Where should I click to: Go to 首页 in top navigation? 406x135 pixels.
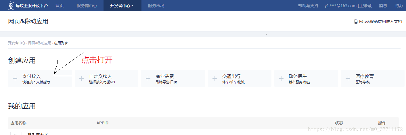pos(60,6)
